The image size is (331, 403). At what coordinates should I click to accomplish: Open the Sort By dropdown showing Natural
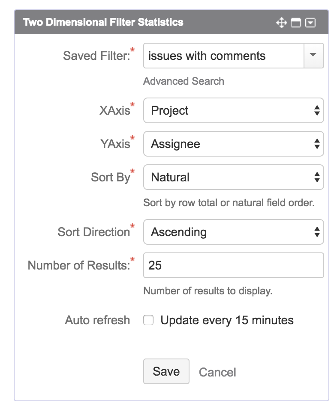(233, 177)
